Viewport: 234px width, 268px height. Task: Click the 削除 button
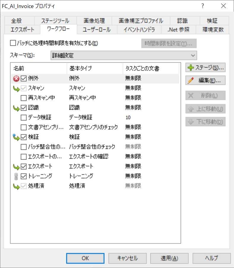[x=206, y=95]
